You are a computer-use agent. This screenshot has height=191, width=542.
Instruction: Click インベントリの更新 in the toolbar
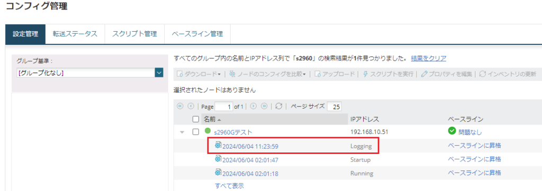pos(508,74)
